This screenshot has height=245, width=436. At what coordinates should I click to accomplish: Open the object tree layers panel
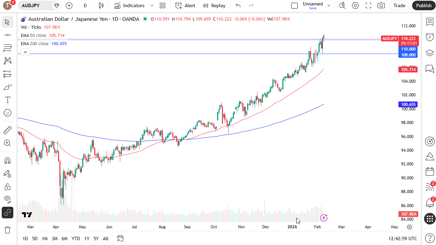point(430,53)
